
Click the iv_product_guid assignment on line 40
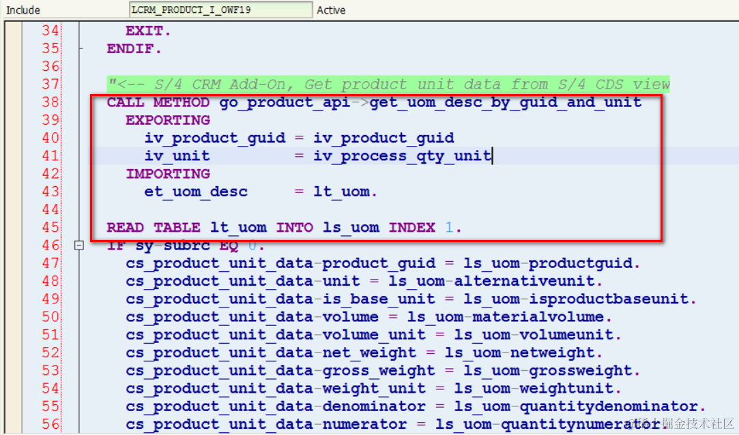300,138
